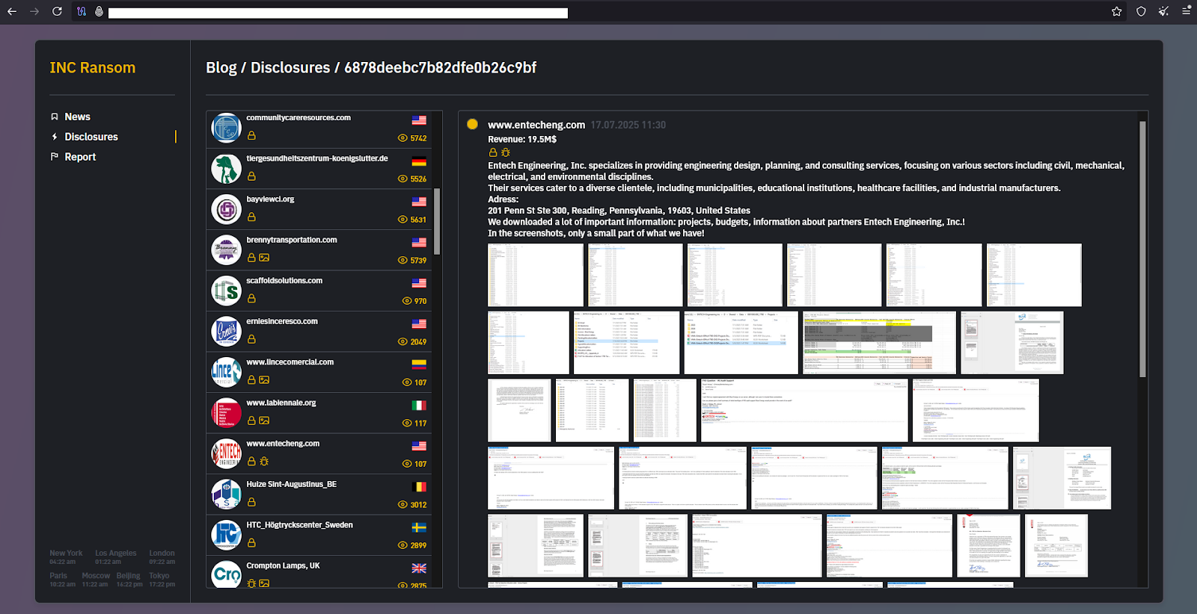Click the yellow status dot beside www.entecheng.com
1197x614 pixels.
472,125
